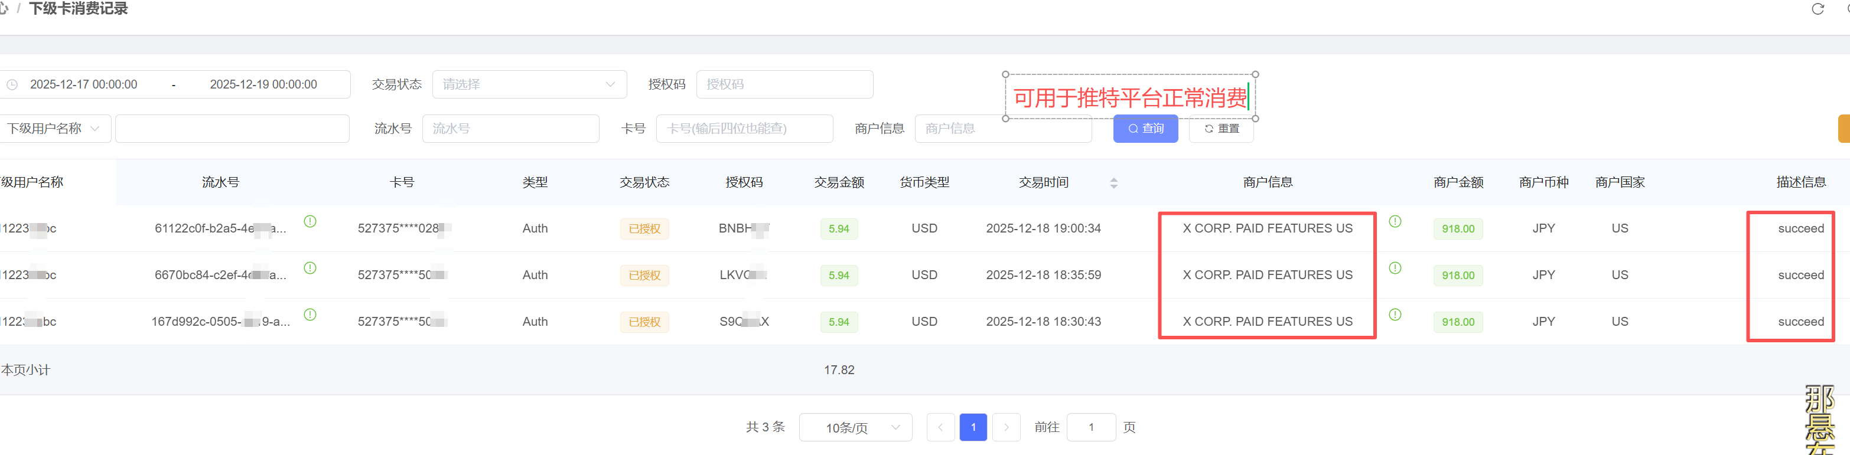Click info icon after first row merchant info
Image resolution: width=1850 pixels, height=455 pixels.
tap(1395, 222)
